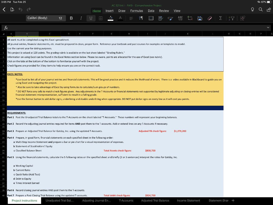Viewport: 273px width, 205px height.
Task: Open the Income Statement sheet
Action: (188, 200)
